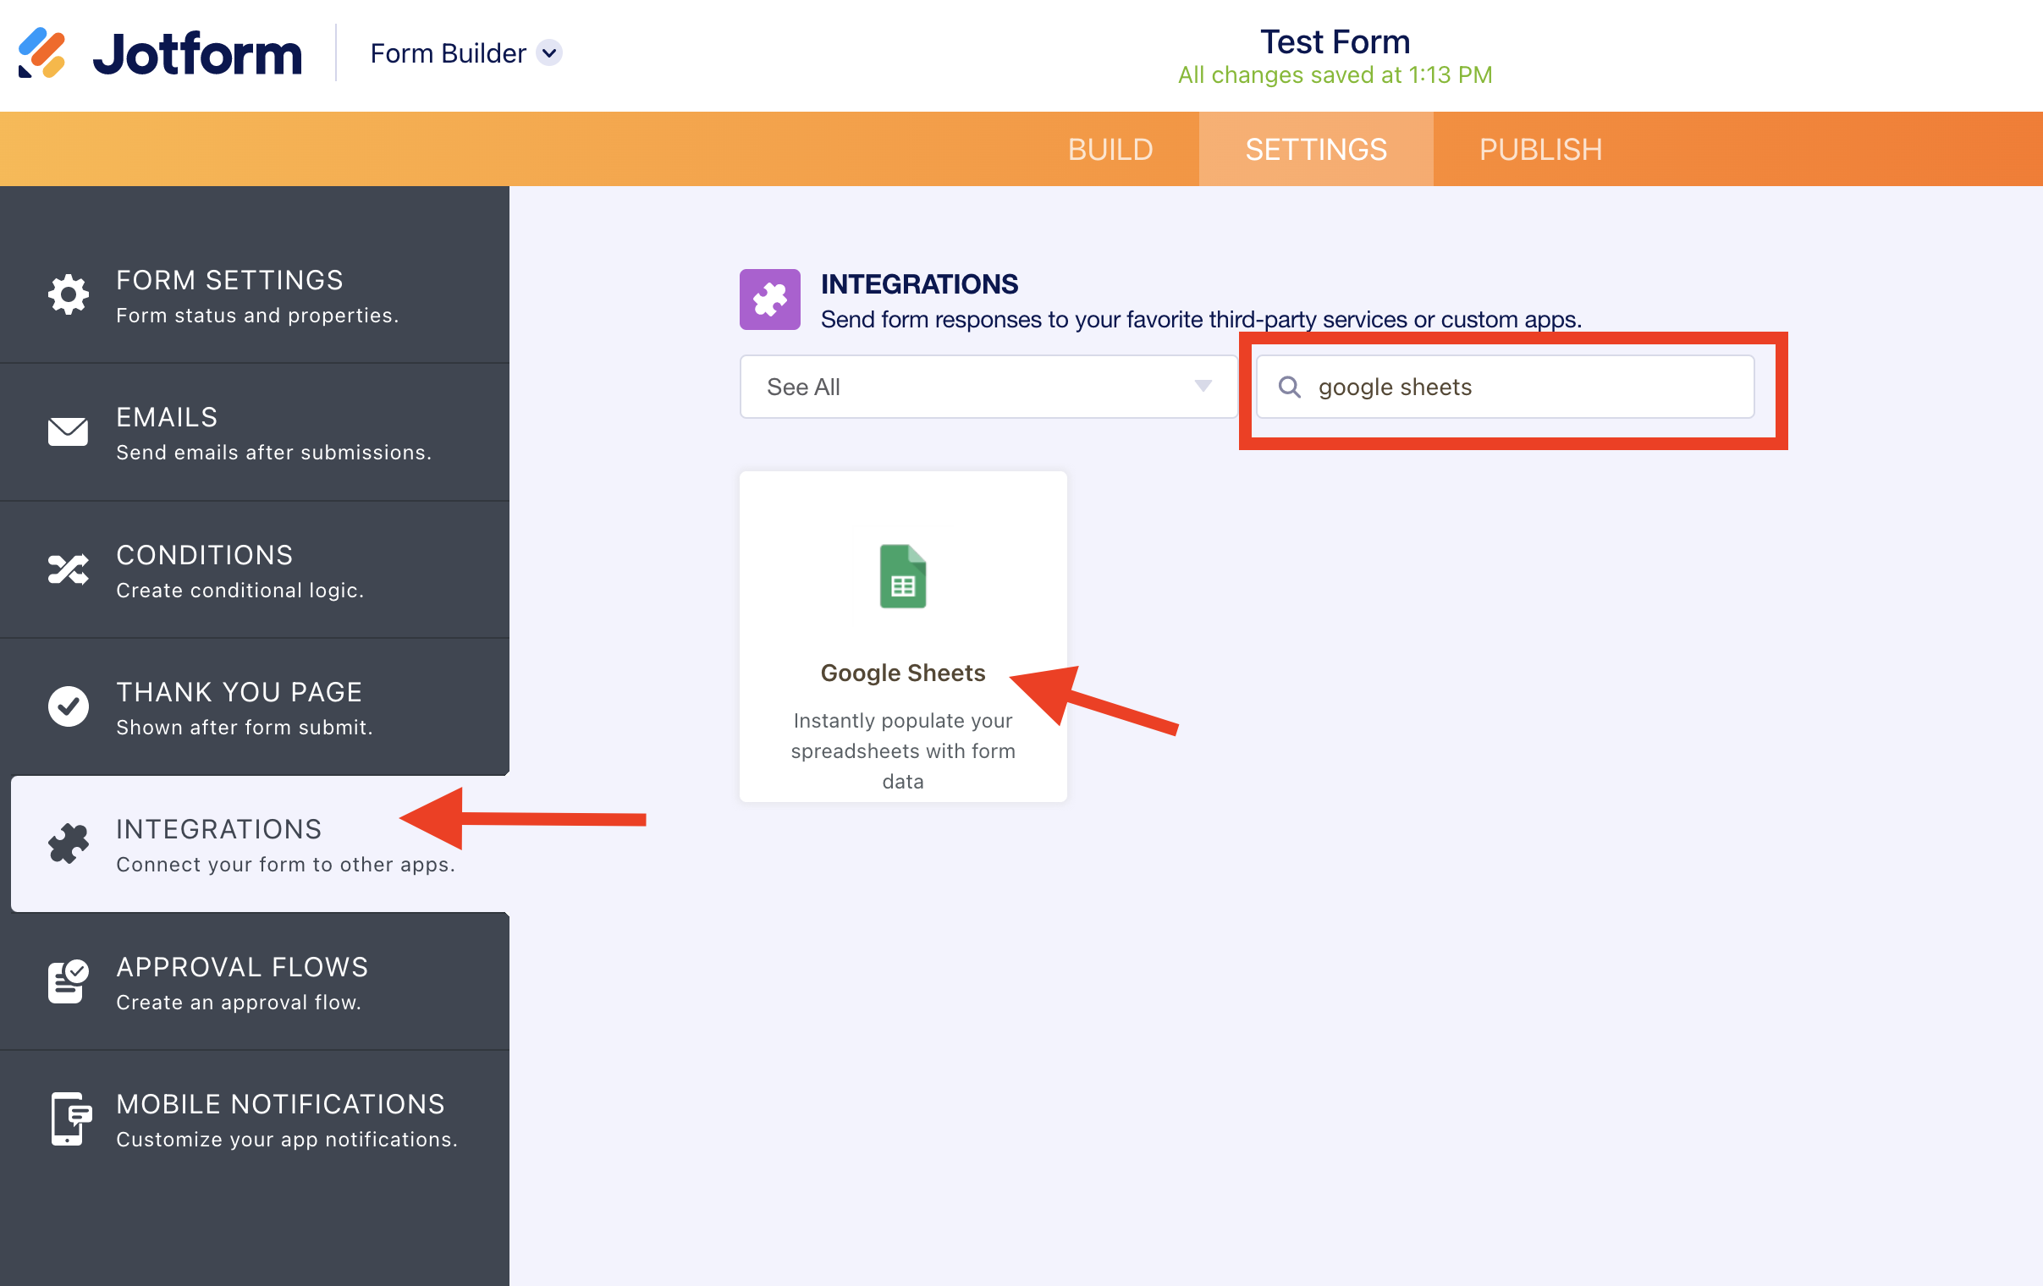2043x1286 pixels.
Task: Click the Conditions shuffle arrows icon
Action: [x=68, y=569]
